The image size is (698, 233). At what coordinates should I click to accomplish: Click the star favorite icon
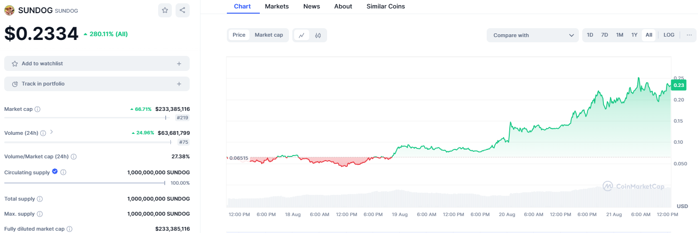point(165,10)
